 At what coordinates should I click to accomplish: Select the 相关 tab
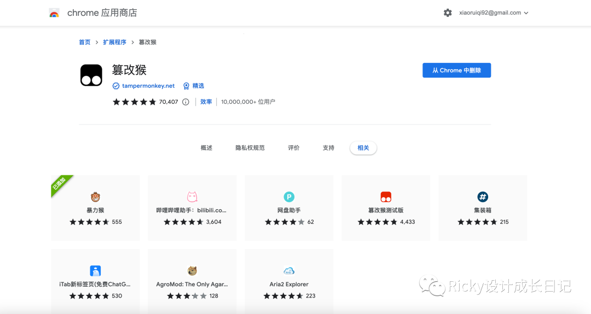click(x=363, y=148)
